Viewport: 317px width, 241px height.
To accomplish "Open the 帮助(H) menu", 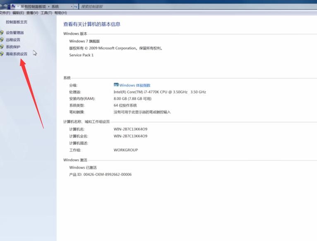I will click(61, 13).
